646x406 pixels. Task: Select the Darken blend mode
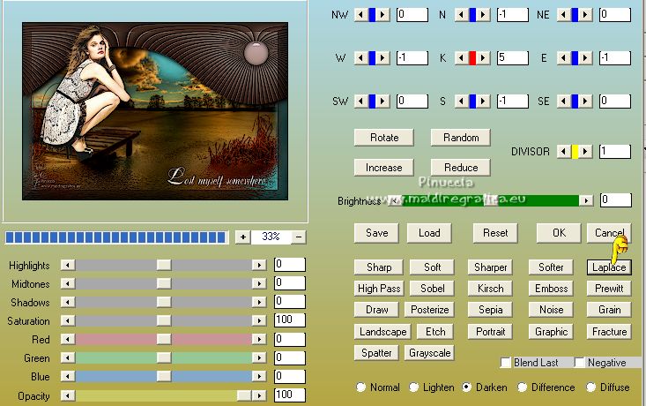466,387
